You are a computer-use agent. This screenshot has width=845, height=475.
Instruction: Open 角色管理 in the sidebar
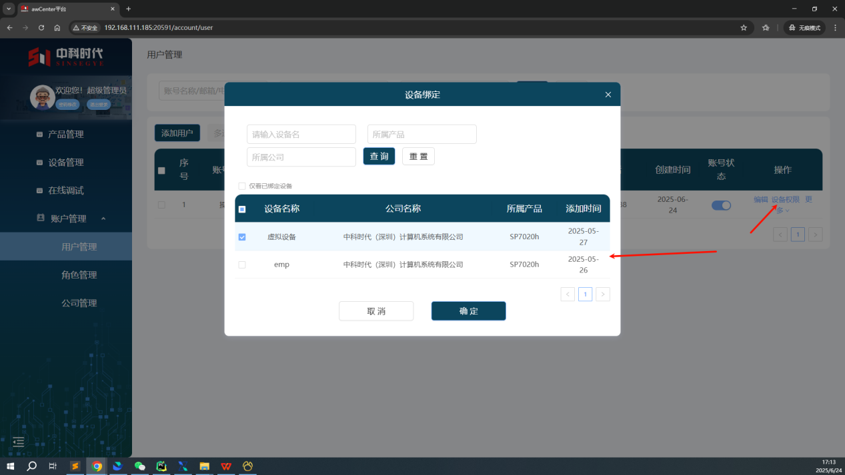[79, 274]
